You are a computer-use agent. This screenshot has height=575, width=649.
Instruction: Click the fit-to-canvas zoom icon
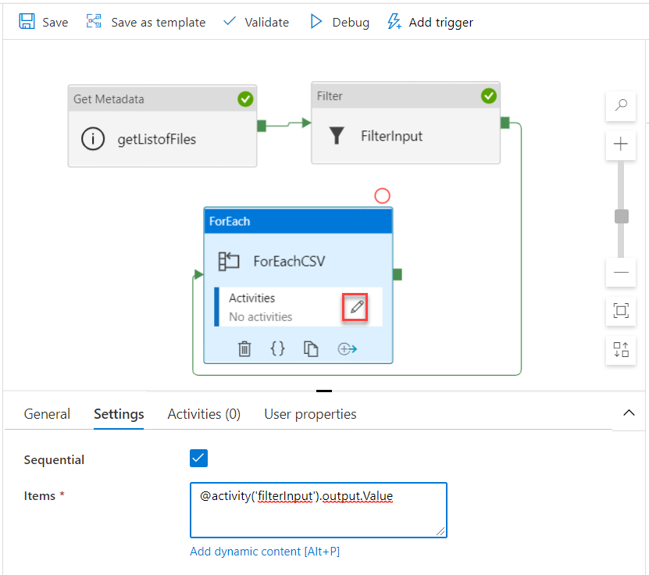[620, 311]
